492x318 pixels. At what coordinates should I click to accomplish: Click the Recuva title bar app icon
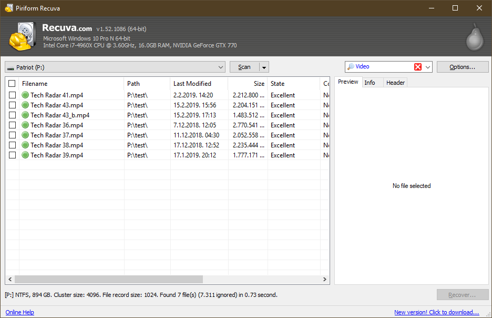click(x=9, y=8)
